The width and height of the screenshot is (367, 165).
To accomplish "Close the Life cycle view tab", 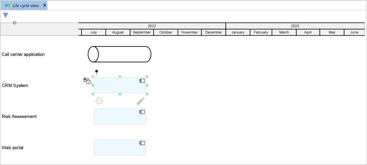I will (44, 5).
